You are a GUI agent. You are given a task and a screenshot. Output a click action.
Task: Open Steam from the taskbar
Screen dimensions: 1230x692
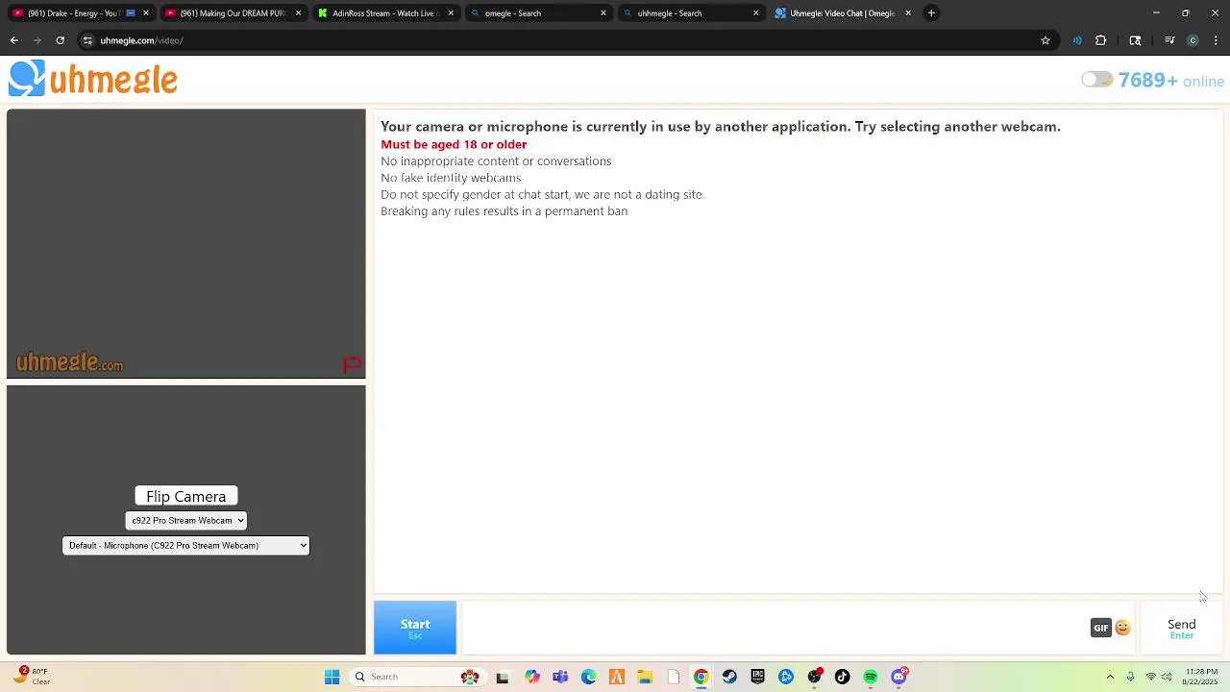click(729, 677)
